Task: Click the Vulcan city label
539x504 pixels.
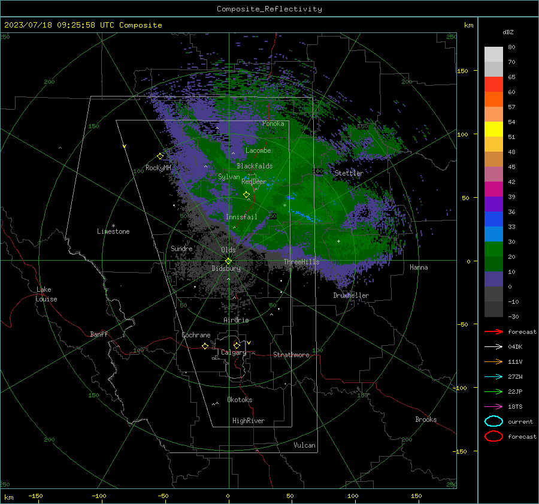Action: (x=304, y=445)
